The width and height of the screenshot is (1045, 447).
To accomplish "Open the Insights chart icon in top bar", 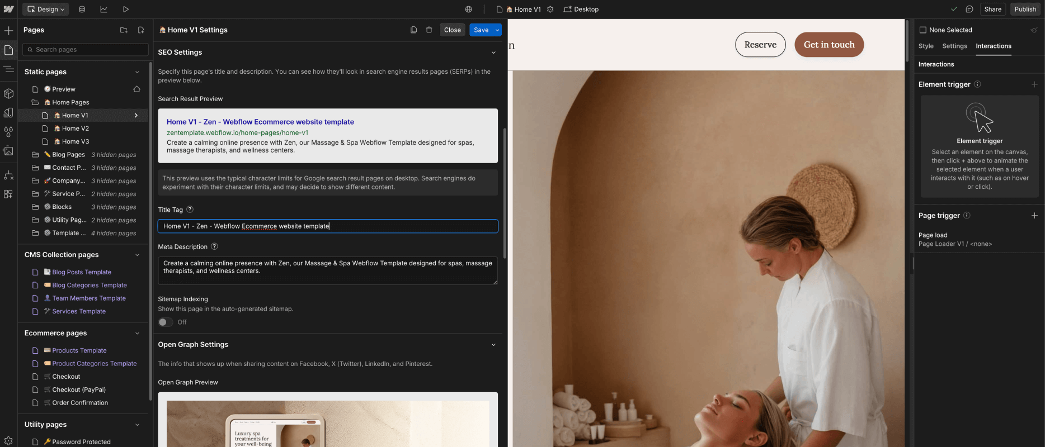I will point(103,9).
